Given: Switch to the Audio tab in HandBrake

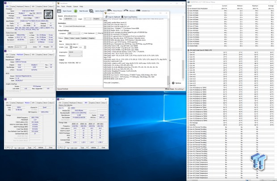Looking at the screenshot, I should [x=78, y=38].
